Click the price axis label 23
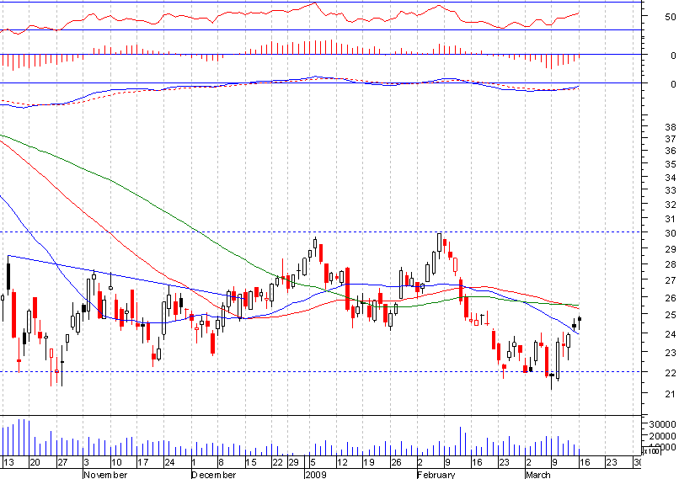The image size is (679, 479). (x=671, y=353)
